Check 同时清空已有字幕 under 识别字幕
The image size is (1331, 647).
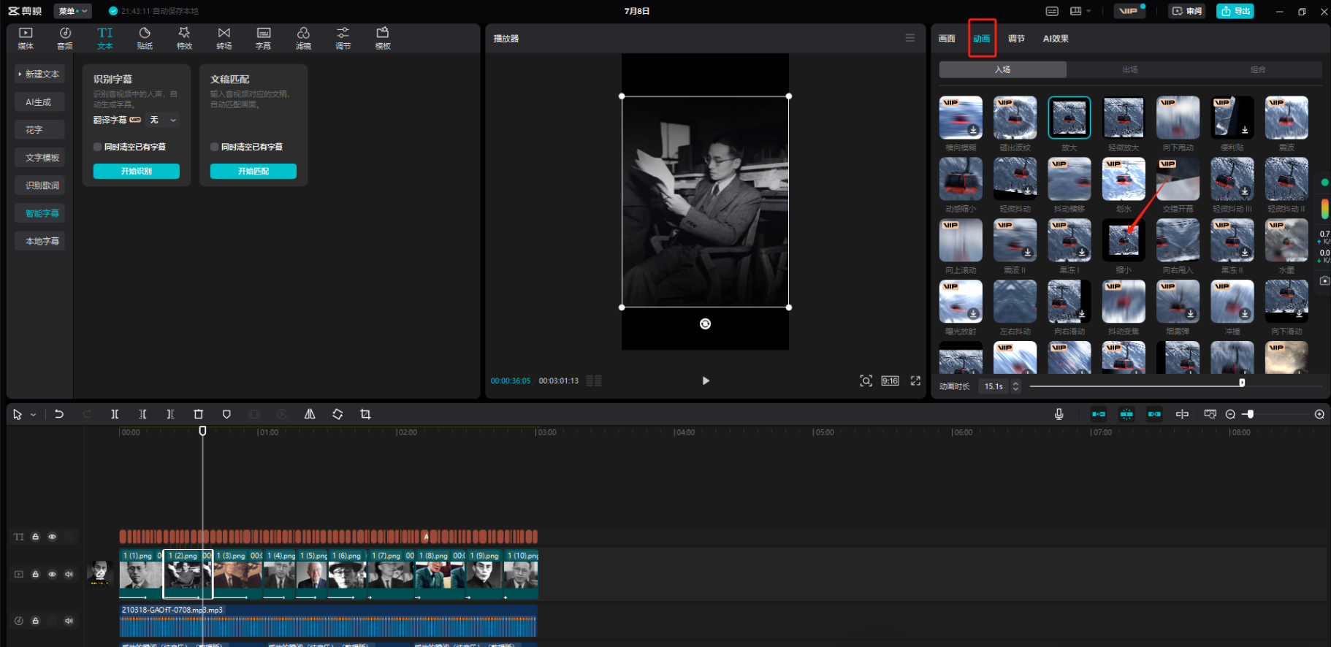pos(97,147)
